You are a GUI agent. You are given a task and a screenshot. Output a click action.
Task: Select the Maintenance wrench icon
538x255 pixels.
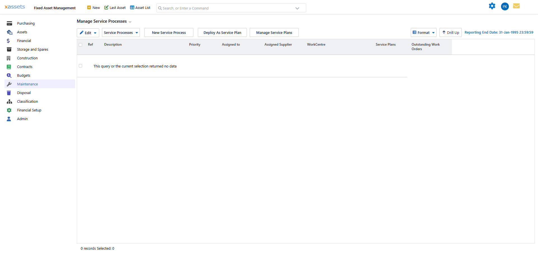[x=9, y=84]
